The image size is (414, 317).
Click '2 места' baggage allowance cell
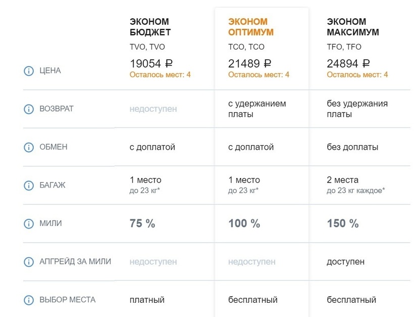click(342, 180)
